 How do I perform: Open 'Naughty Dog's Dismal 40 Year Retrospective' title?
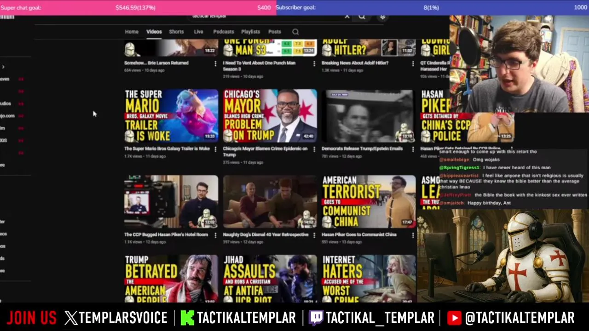click(x=266, y=235)
